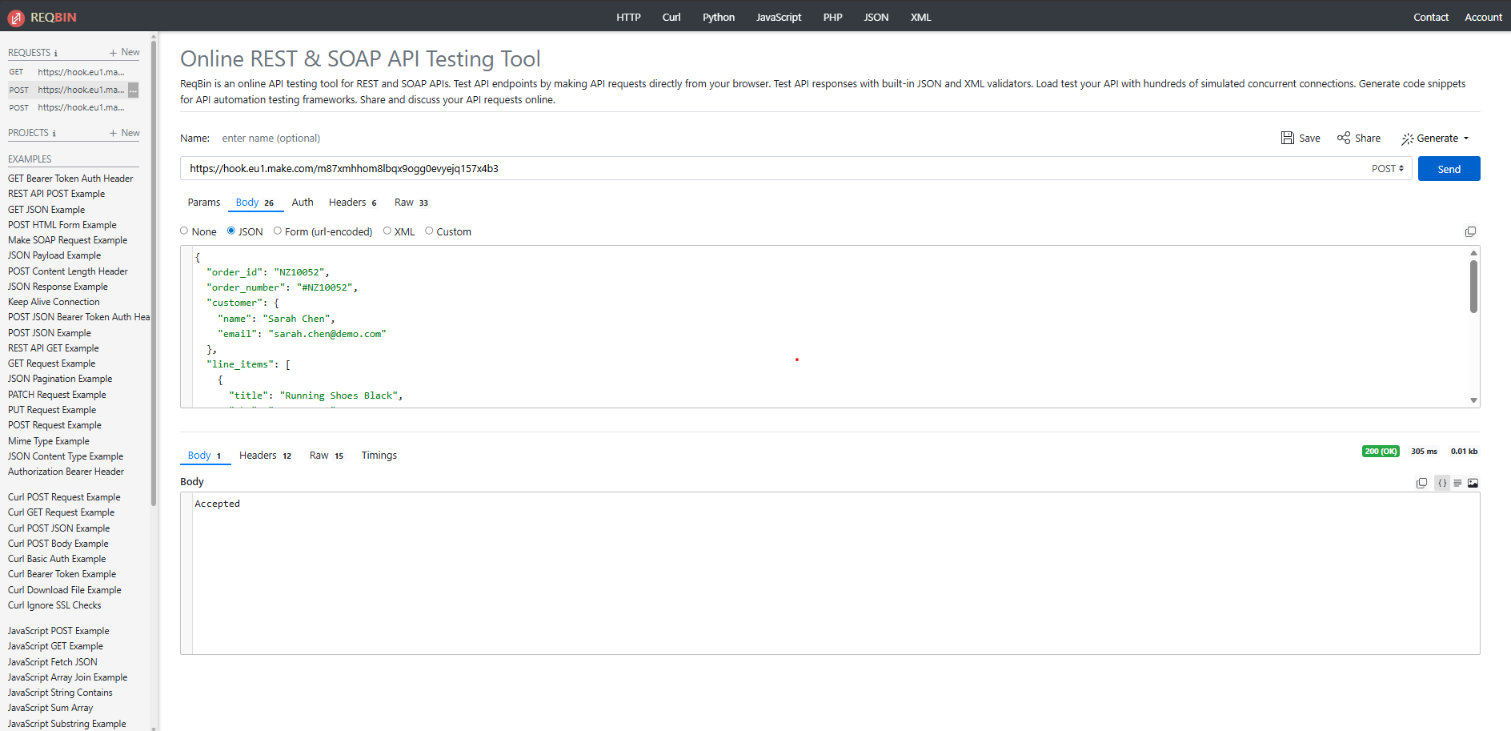Select the XML body type radio
Screen dimensions: 1511x731
click(x=387, y=231)
